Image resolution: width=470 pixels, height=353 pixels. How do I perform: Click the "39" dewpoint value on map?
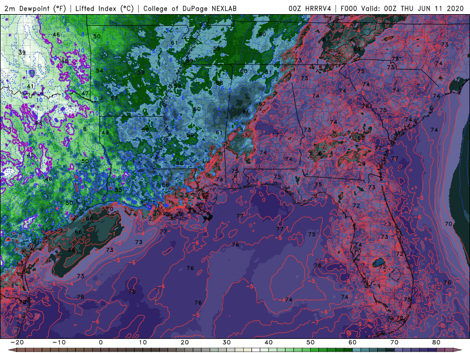[x=22, y=52]
